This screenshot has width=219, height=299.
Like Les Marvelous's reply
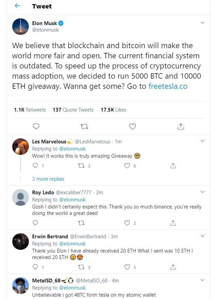(127, 166)
